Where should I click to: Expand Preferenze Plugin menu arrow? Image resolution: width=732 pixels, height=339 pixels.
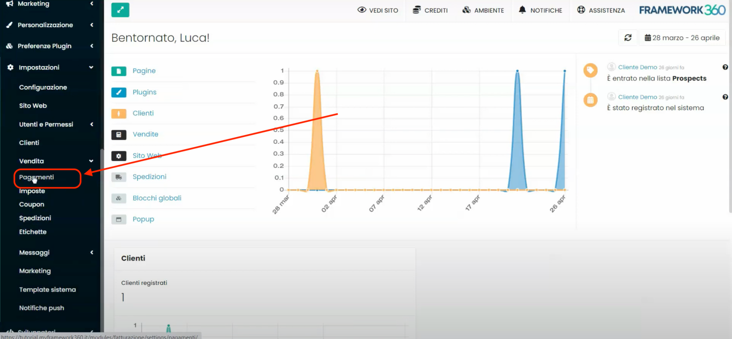point(92,46)
